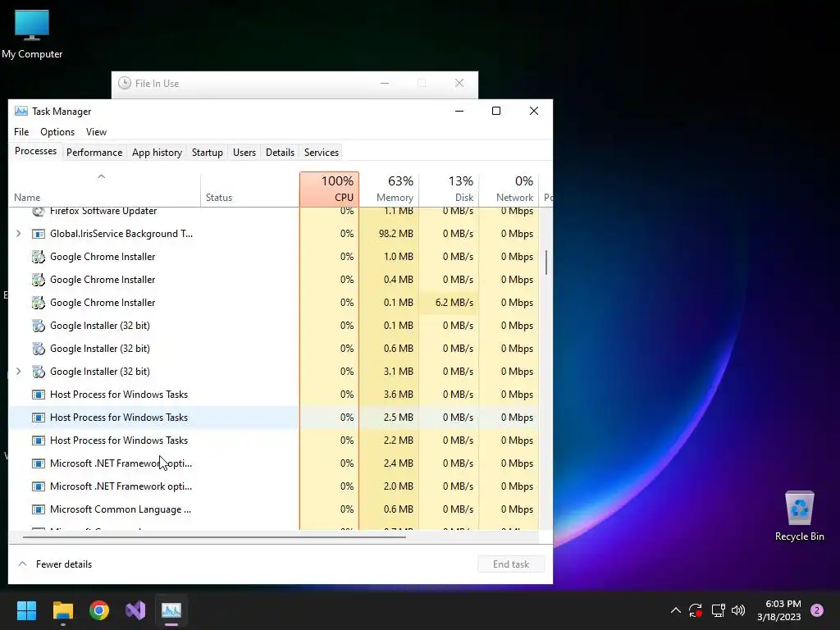Open the Recycle Bin desktop icon
Screen dimensions: 840x630
[x=799, y=517]
